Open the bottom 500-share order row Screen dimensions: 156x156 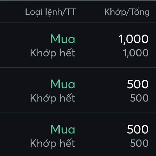78,134
